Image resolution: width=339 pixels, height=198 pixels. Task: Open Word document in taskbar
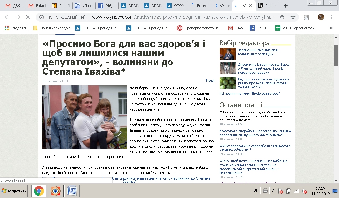pos(72,191)
